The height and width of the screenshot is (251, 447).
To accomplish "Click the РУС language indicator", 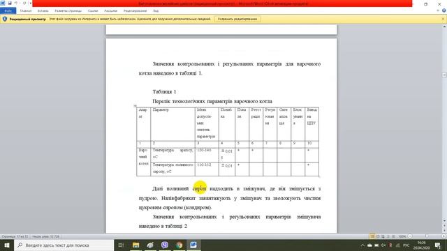I will (406, 245).
